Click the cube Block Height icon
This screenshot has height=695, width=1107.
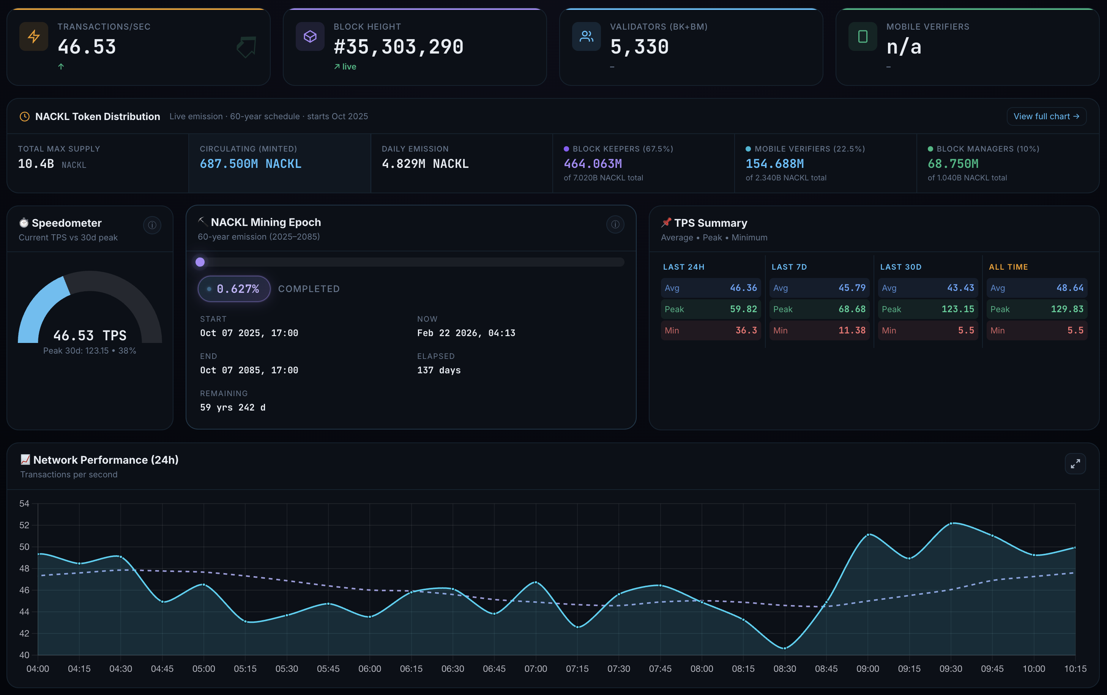click(310, 36)
